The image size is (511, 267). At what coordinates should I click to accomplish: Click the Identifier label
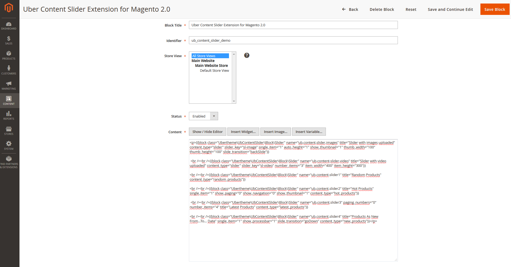click(174, 41)
